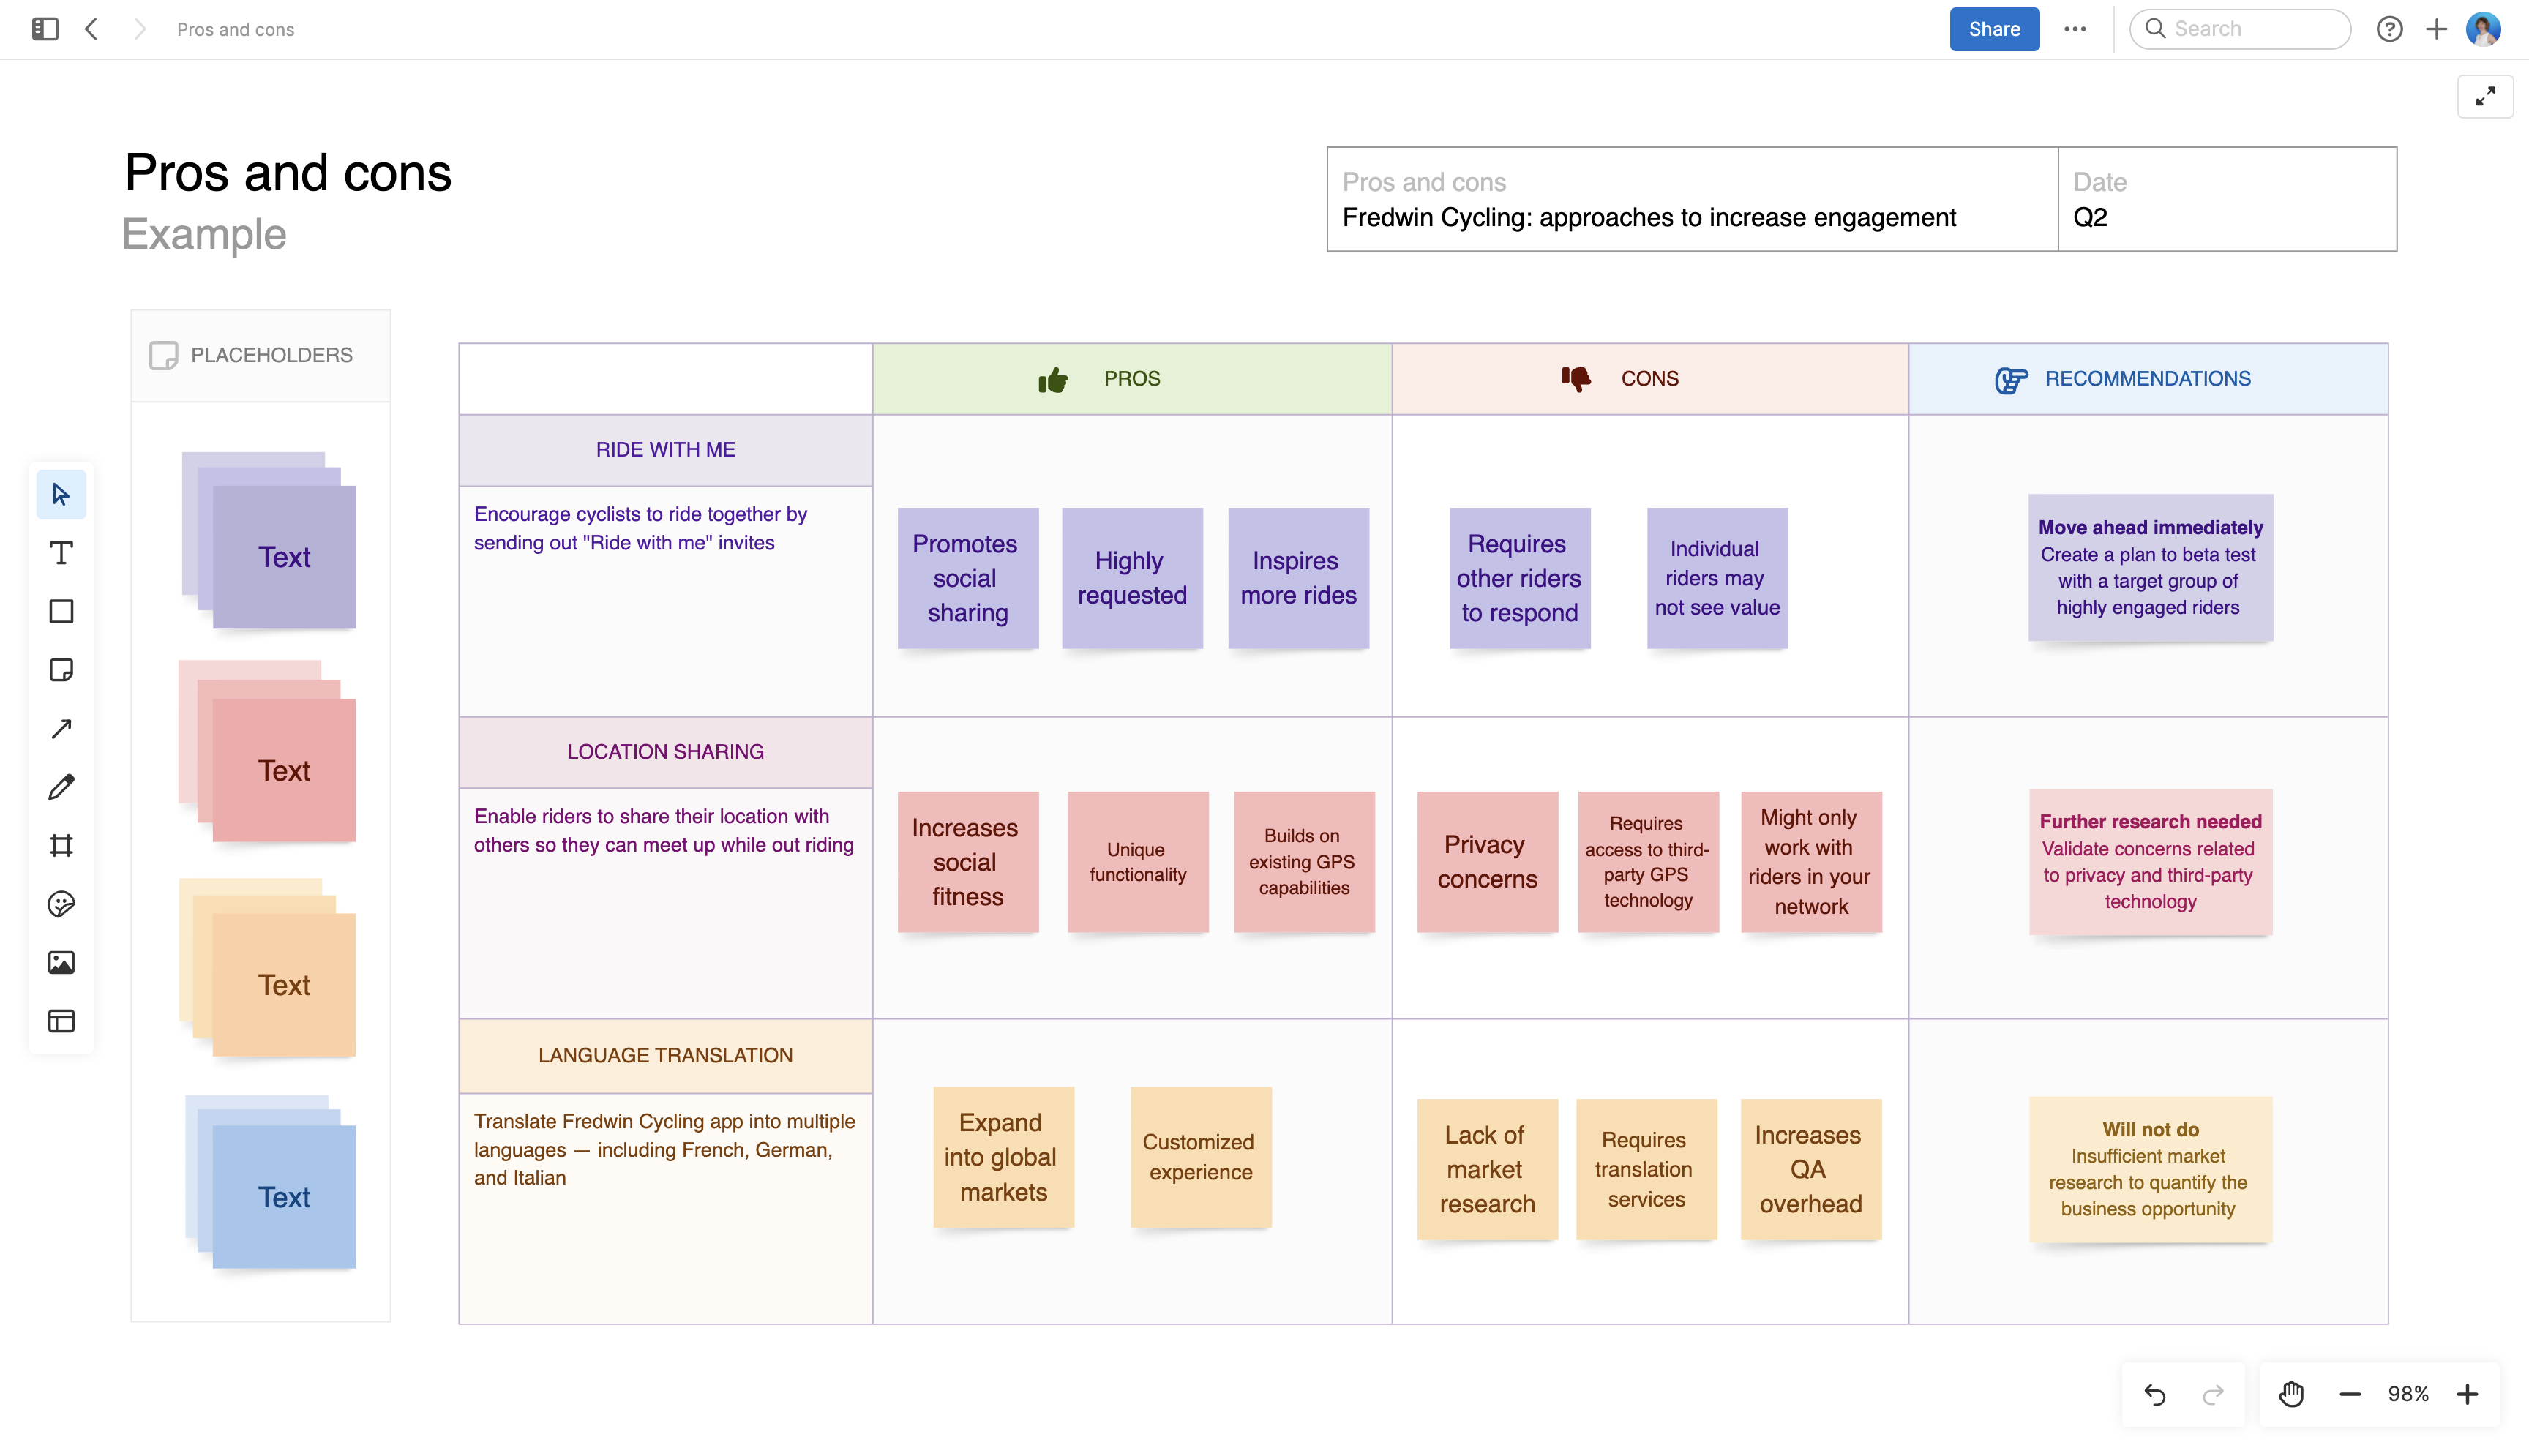Select the rectangle Shape tool
2529x1456 pixels.
(x=61, y=611)
